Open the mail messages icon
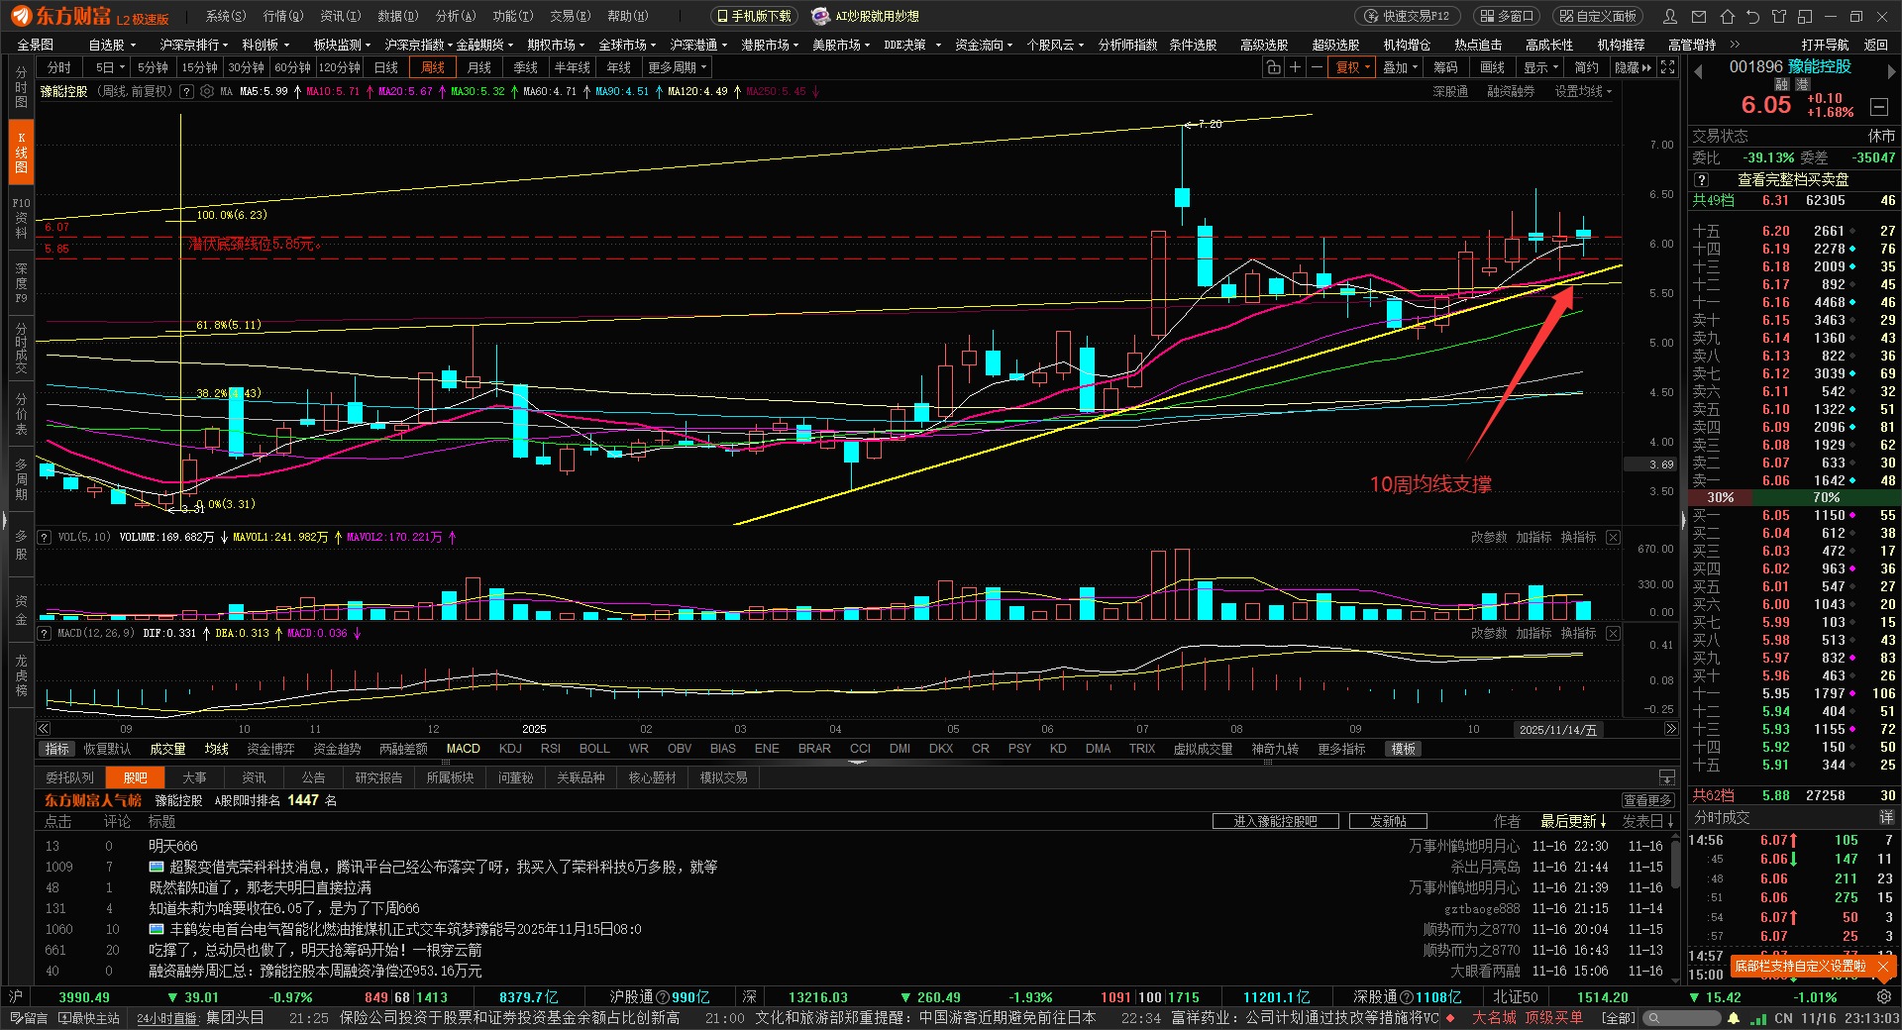 click(1700, 16)
